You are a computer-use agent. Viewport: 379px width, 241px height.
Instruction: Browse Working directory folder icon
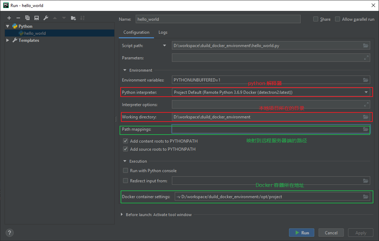366,117
